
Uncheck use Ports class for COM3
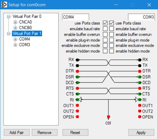[112, 23]
